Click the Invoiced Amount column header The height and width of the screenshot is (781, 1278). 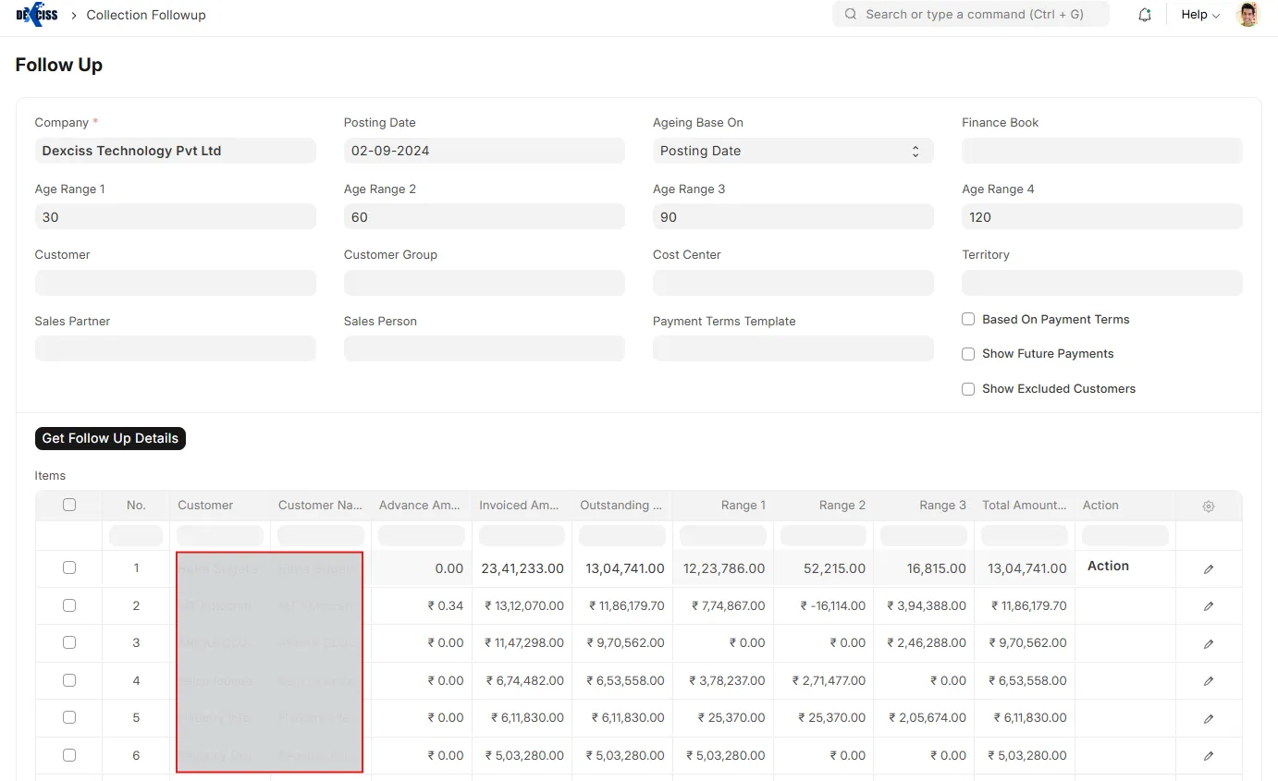coord(522,506)
